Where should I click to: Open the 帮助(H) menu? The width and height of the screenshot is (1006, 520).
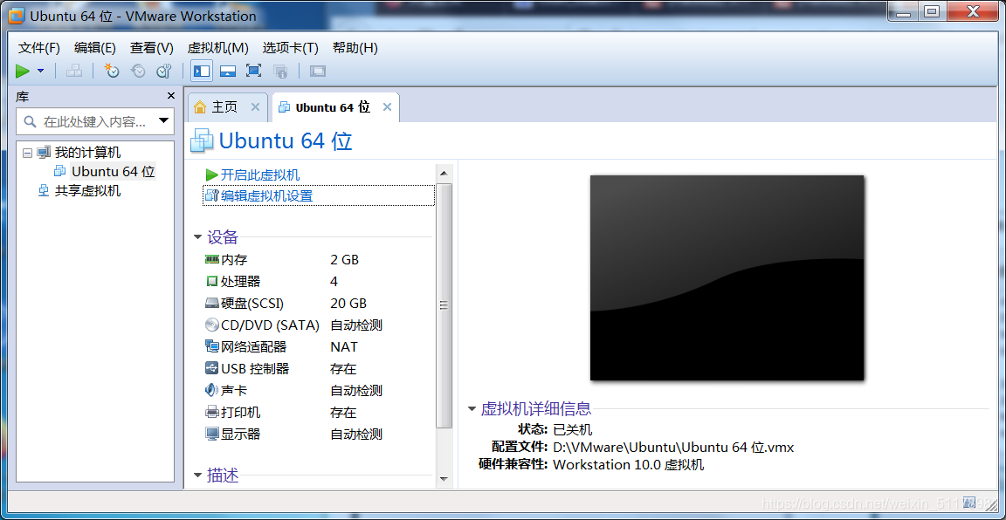tap(355, 47)
